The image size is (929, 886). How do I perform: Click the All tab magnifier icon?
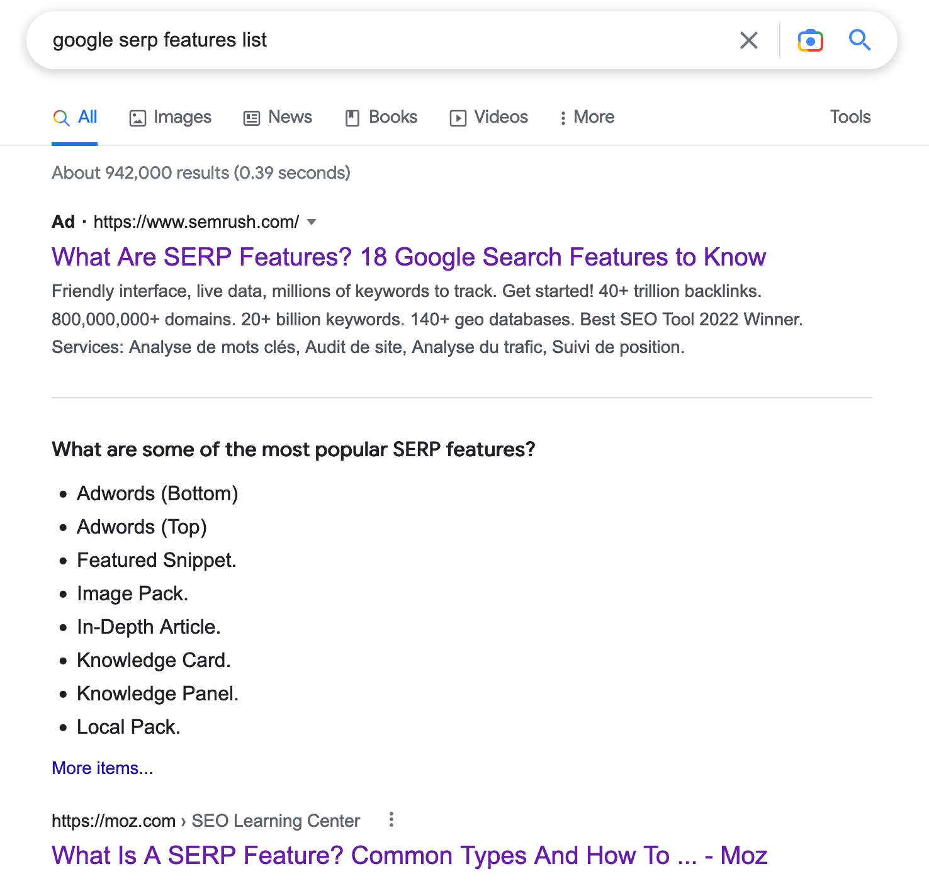coord(61,117)
